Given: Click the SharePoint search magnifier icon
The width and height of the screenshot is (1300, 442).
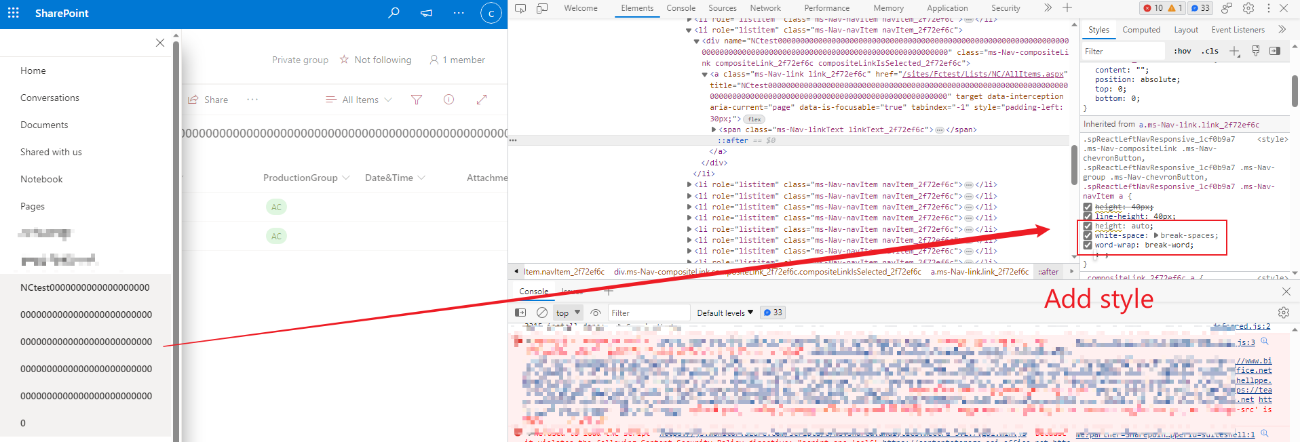Looking at the screenshot, I should (394, 13).
